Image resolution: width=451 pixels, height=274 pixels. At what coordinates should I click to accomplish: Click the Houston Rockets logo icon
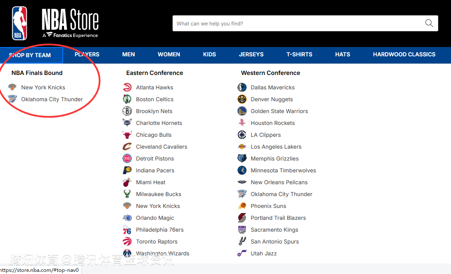(x=242, y=123)
